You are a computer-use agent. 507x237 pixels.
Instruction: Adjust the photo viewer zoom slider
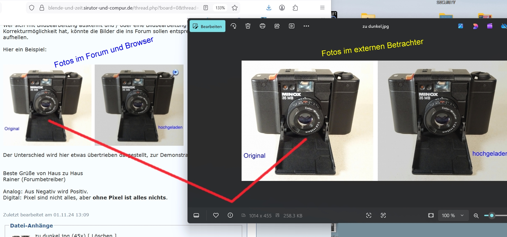point(492,216)
